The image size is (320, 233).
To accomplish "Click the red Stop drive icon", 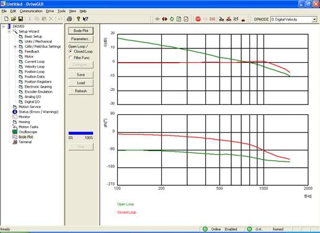I will click(x=198, y=19).
